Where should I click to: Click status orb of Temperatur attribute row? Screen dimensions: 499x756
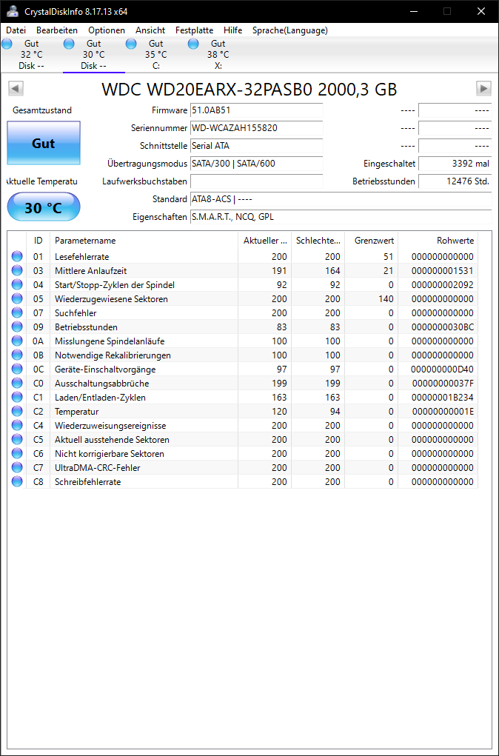(17, 411)
